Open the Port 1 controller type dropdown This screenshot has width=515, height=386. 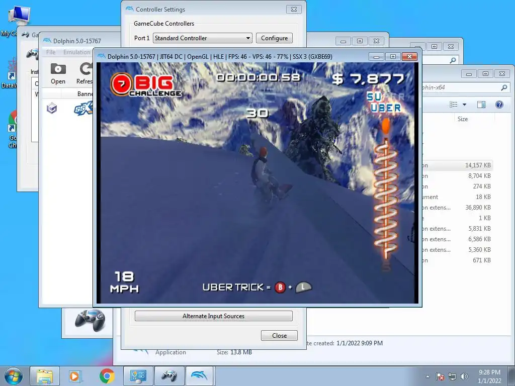[x=202, y=38]
